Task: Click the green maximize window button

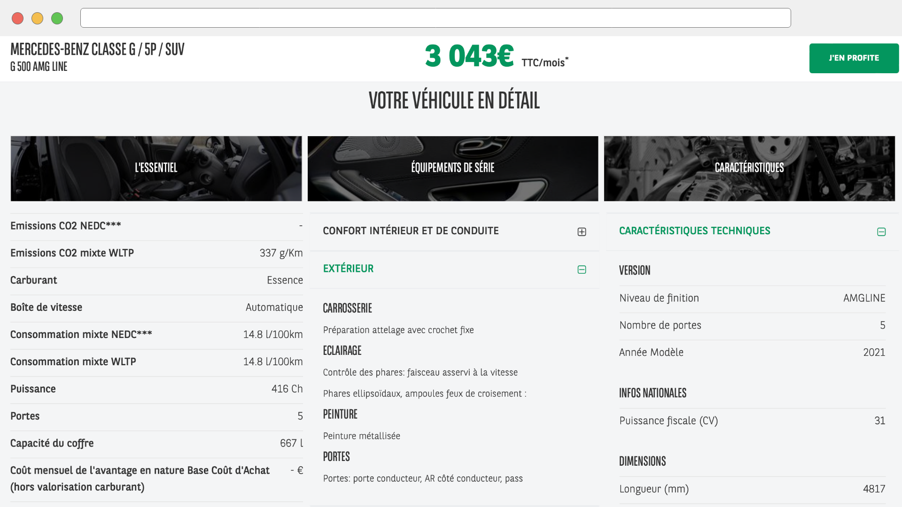Action: tap(57, 18)
